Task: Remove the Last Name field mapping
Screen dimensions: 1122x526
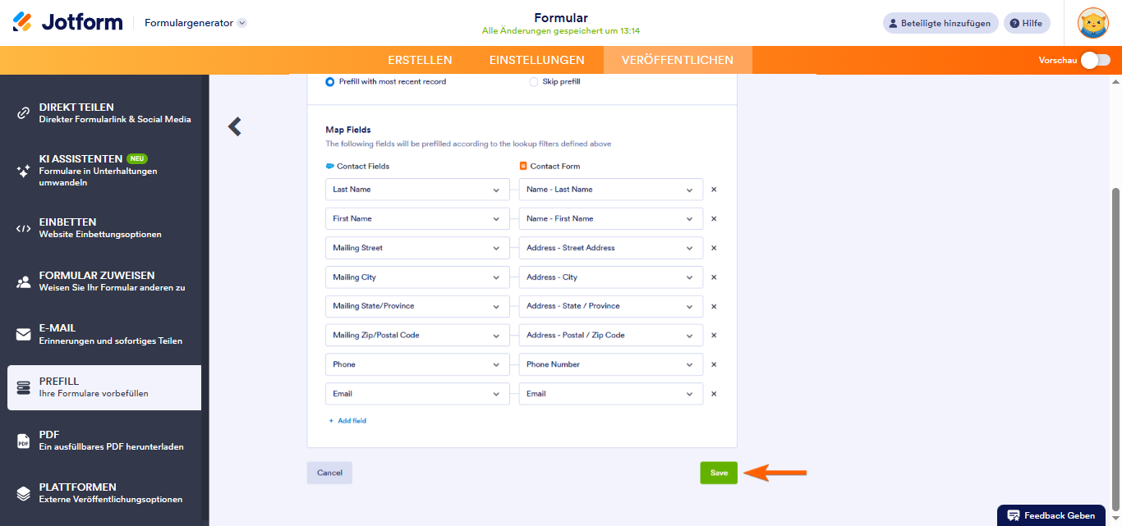Action: [714, 190]
